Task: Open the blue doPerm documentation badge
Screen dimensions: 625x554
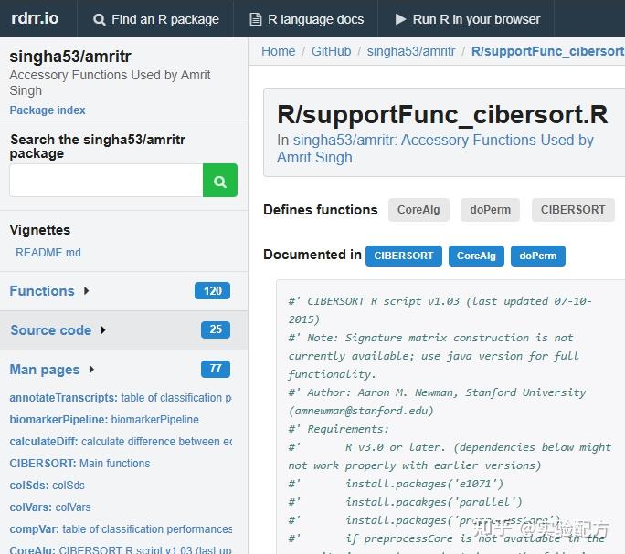Action: (537, 256)
